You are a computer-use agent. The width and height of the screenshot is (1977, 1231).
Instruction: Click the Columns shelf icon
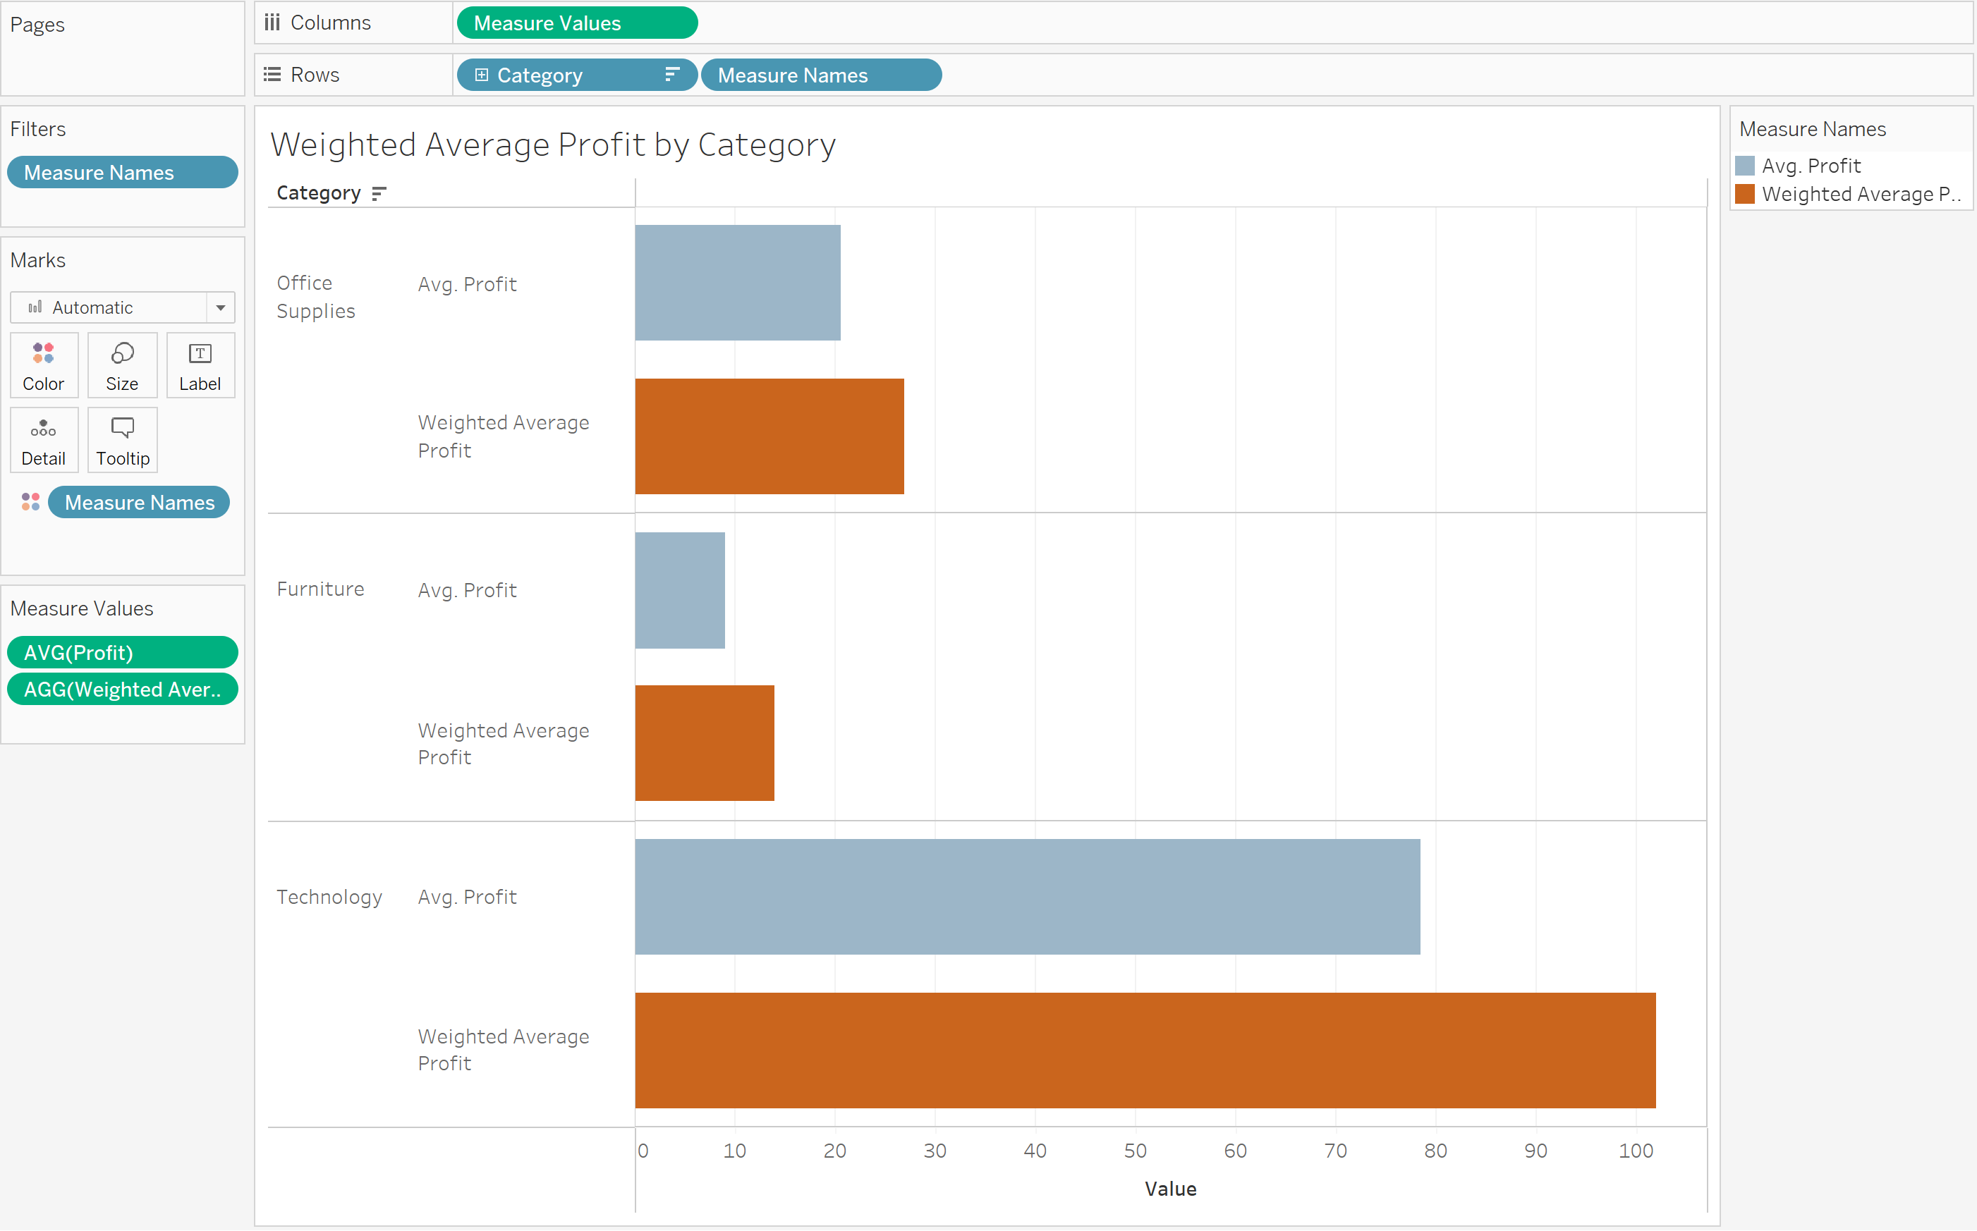click(x=272, y=23)
